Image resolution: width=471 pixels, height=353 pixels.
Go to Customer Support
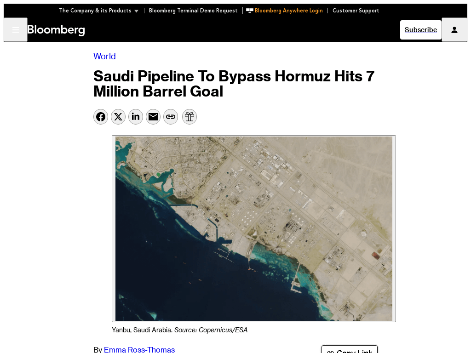(x=356, y=11)
